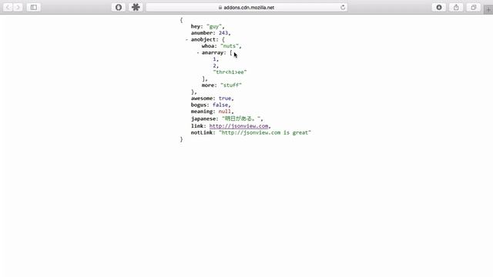Image resolution: width=493 pixels, height=277 pixels.
Task: Click the anarray property key
Action: [x=213, y=53]
